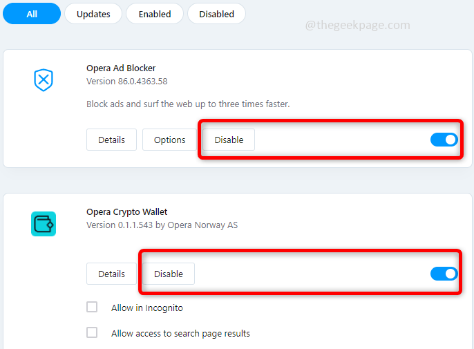Switch to the Updates tab
Image resolution: width=474 pixels, height=349 pixels.
[93, 14]
